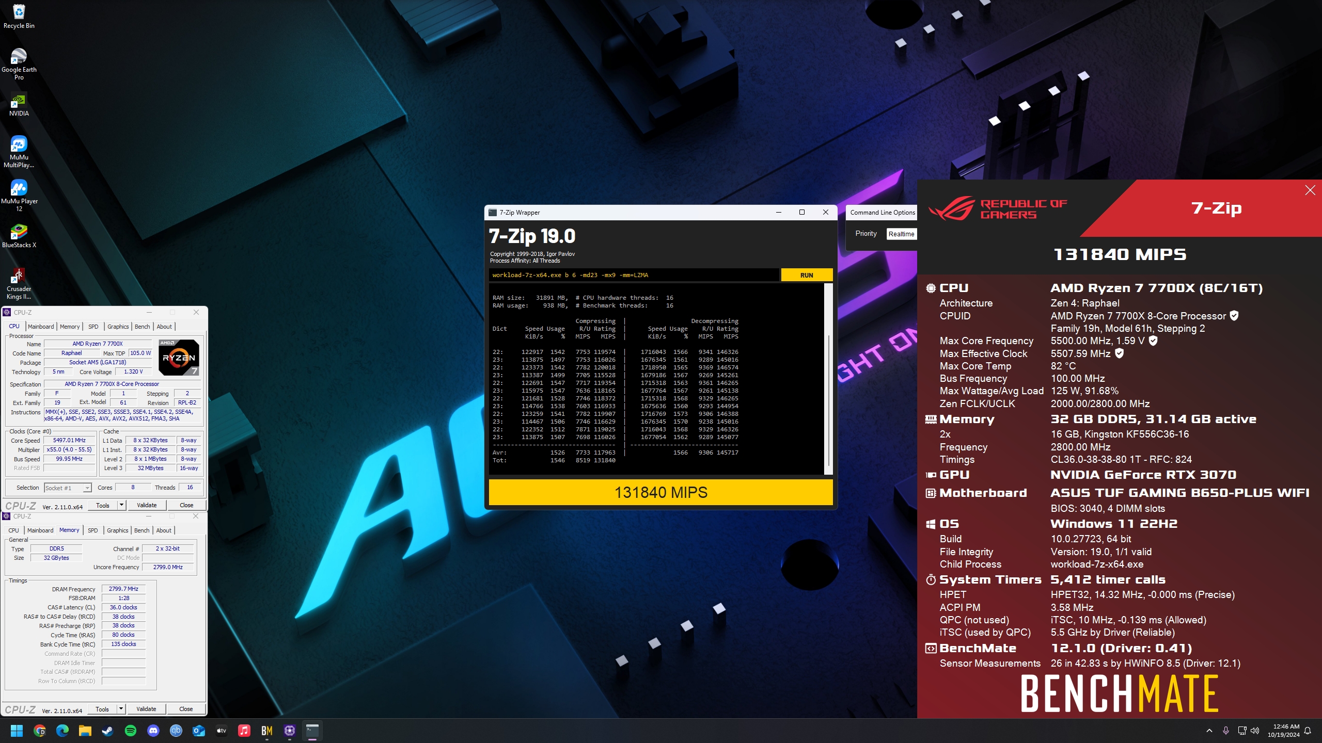Select Graphics tab in lower CPU-Z window
Image resolution: width=1322 pixels, height=743 pixels.
click(117, 530)
